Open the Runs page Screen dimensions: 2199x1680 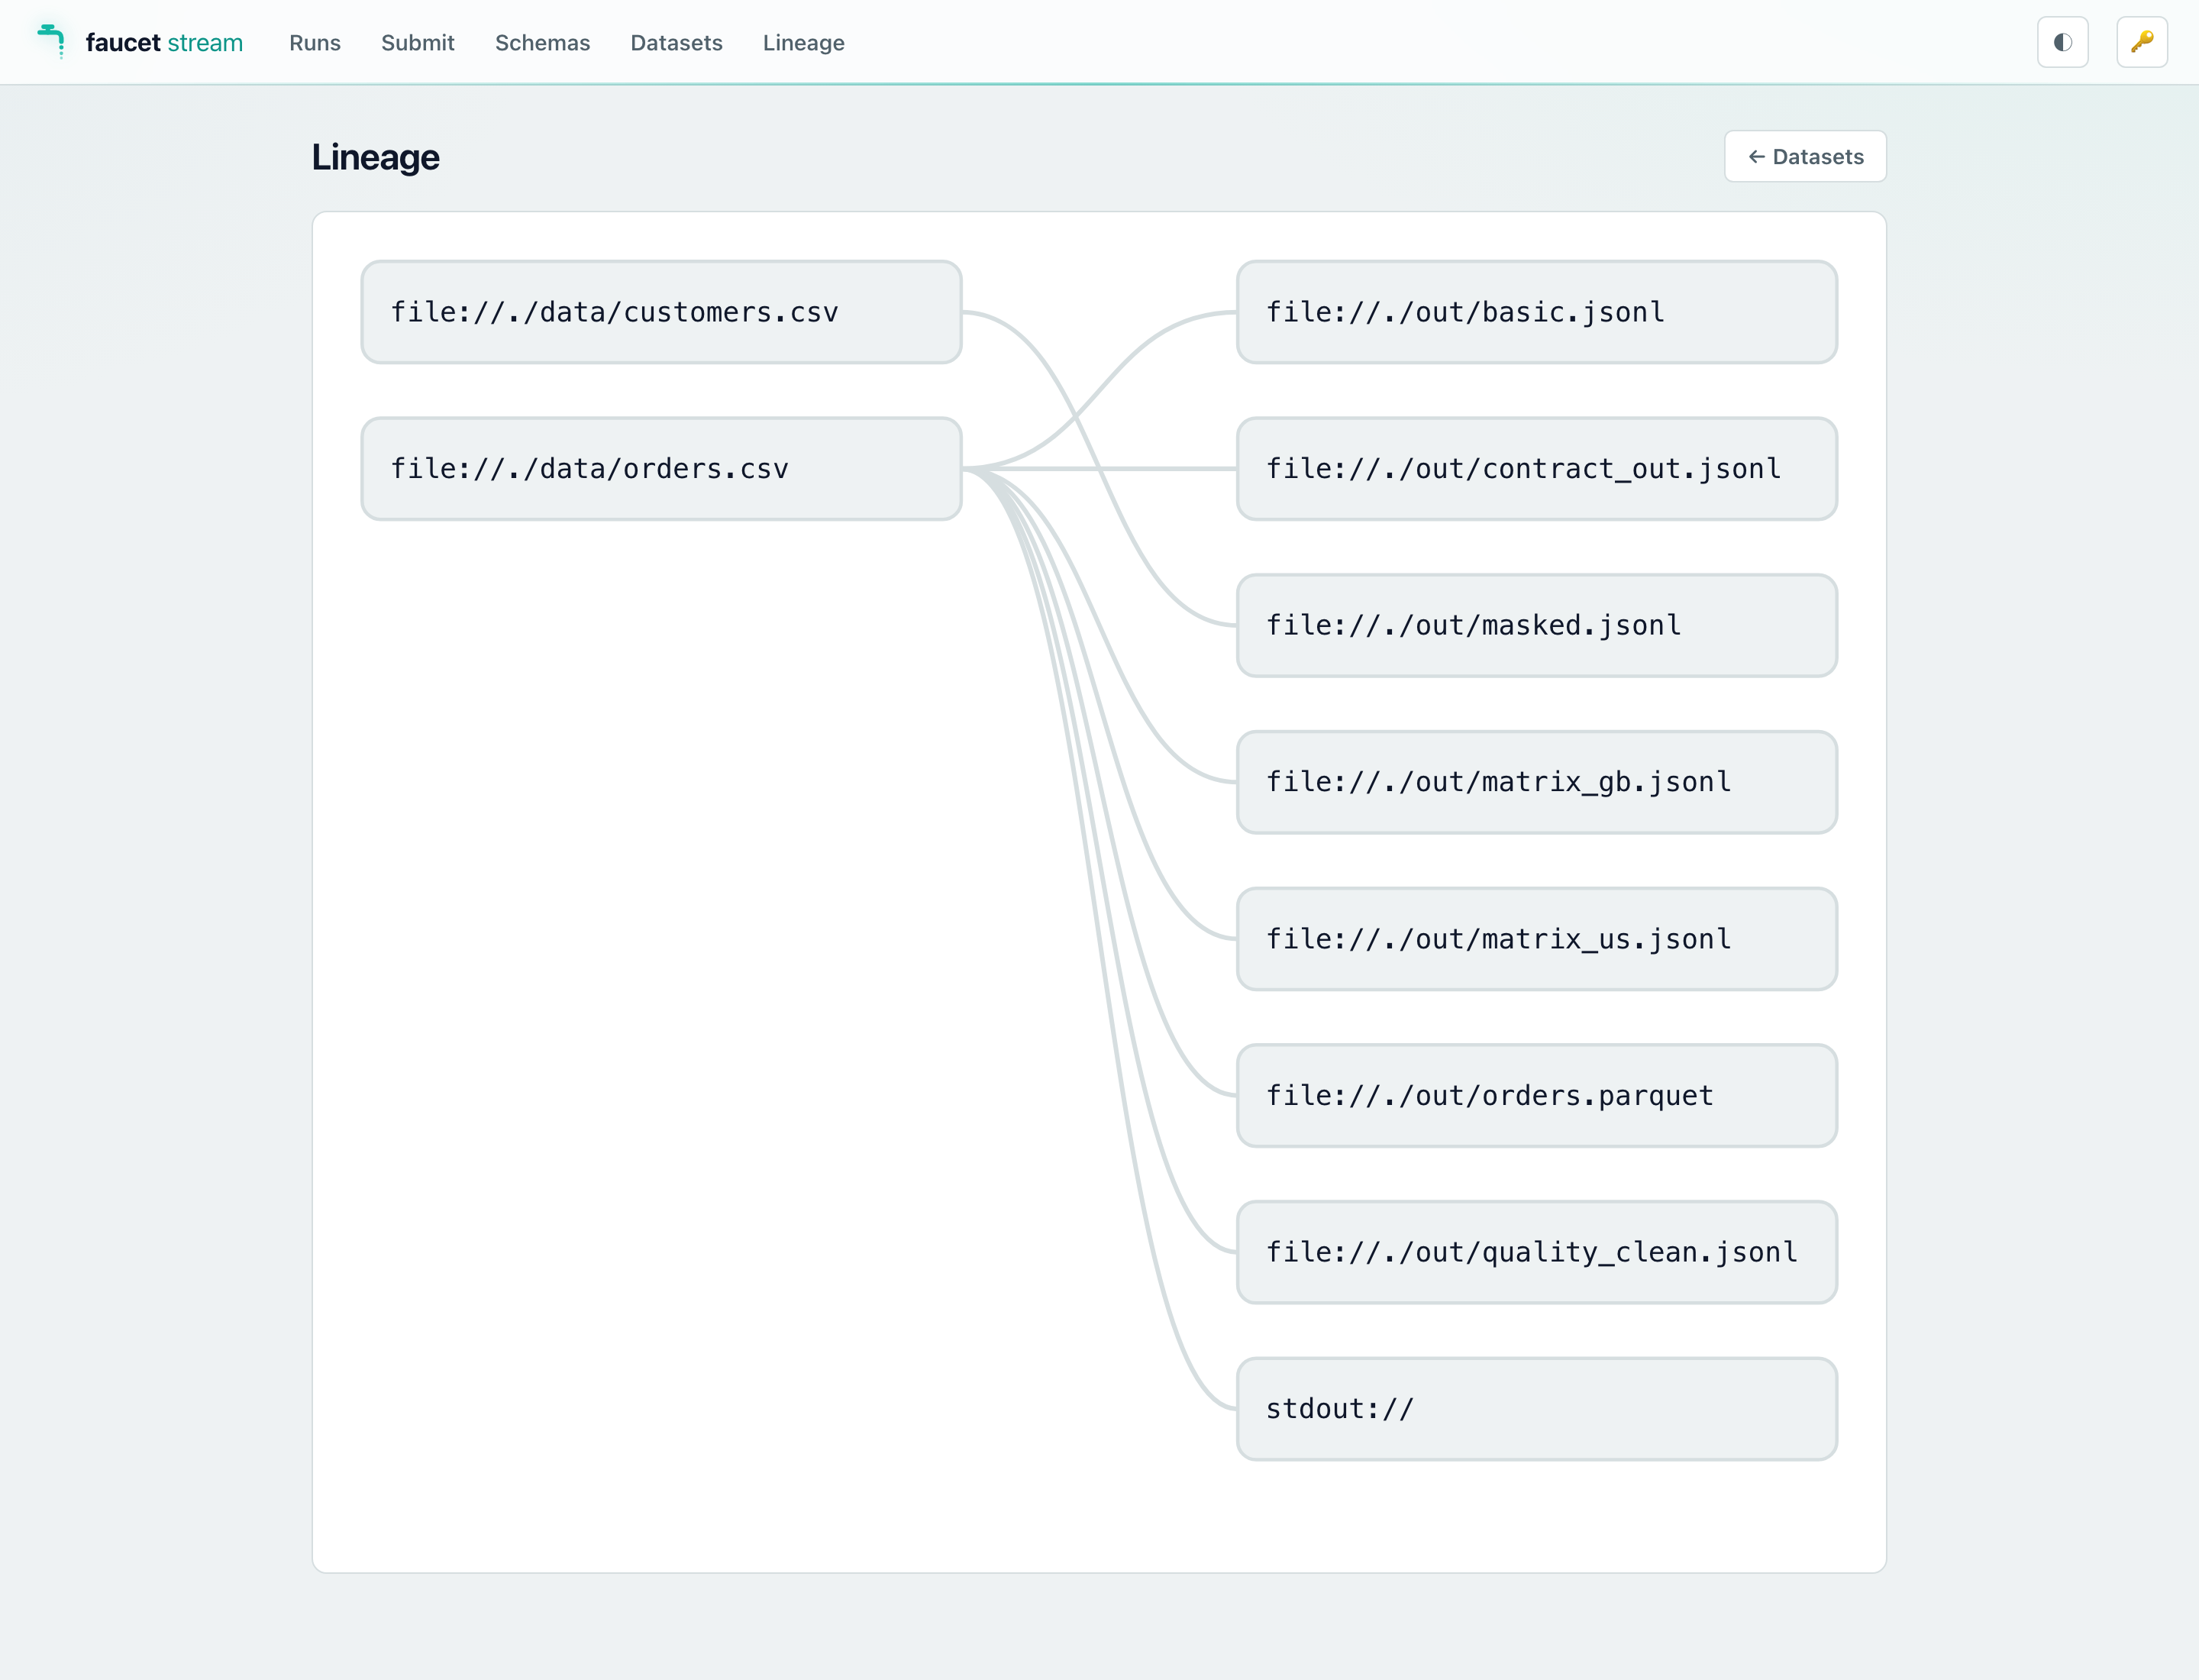click(315, 43)
